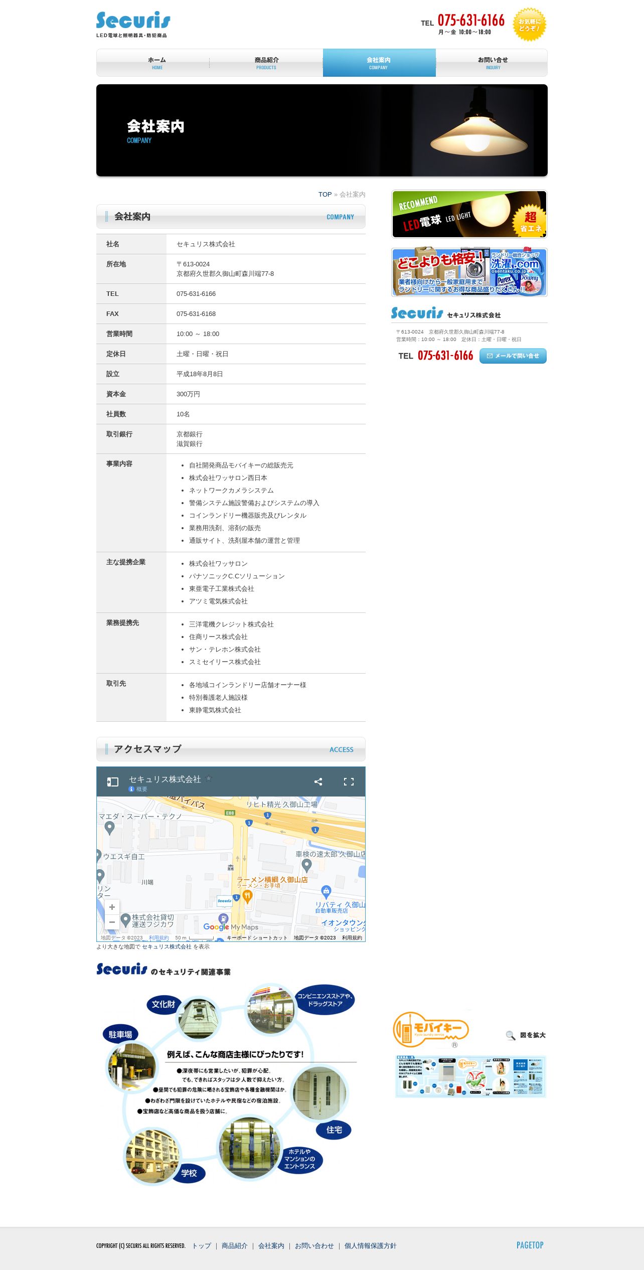
Task: Follow the TOP breadcrumb link
Action: (325, 194)
